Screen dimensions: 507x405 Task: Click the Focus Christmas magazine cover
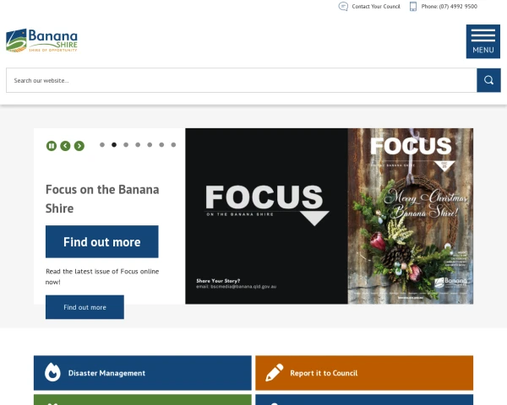411,216
